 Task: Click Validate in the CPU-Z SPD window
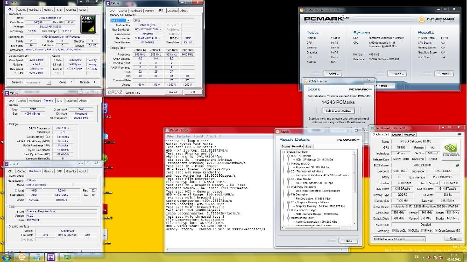pyautogui.click(x=173, y=92)
